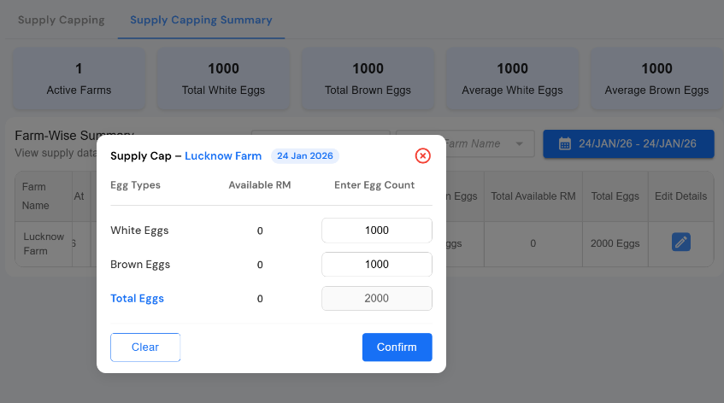Click the Confirm button
Screen dimensions: 724x403
[397, 348]
